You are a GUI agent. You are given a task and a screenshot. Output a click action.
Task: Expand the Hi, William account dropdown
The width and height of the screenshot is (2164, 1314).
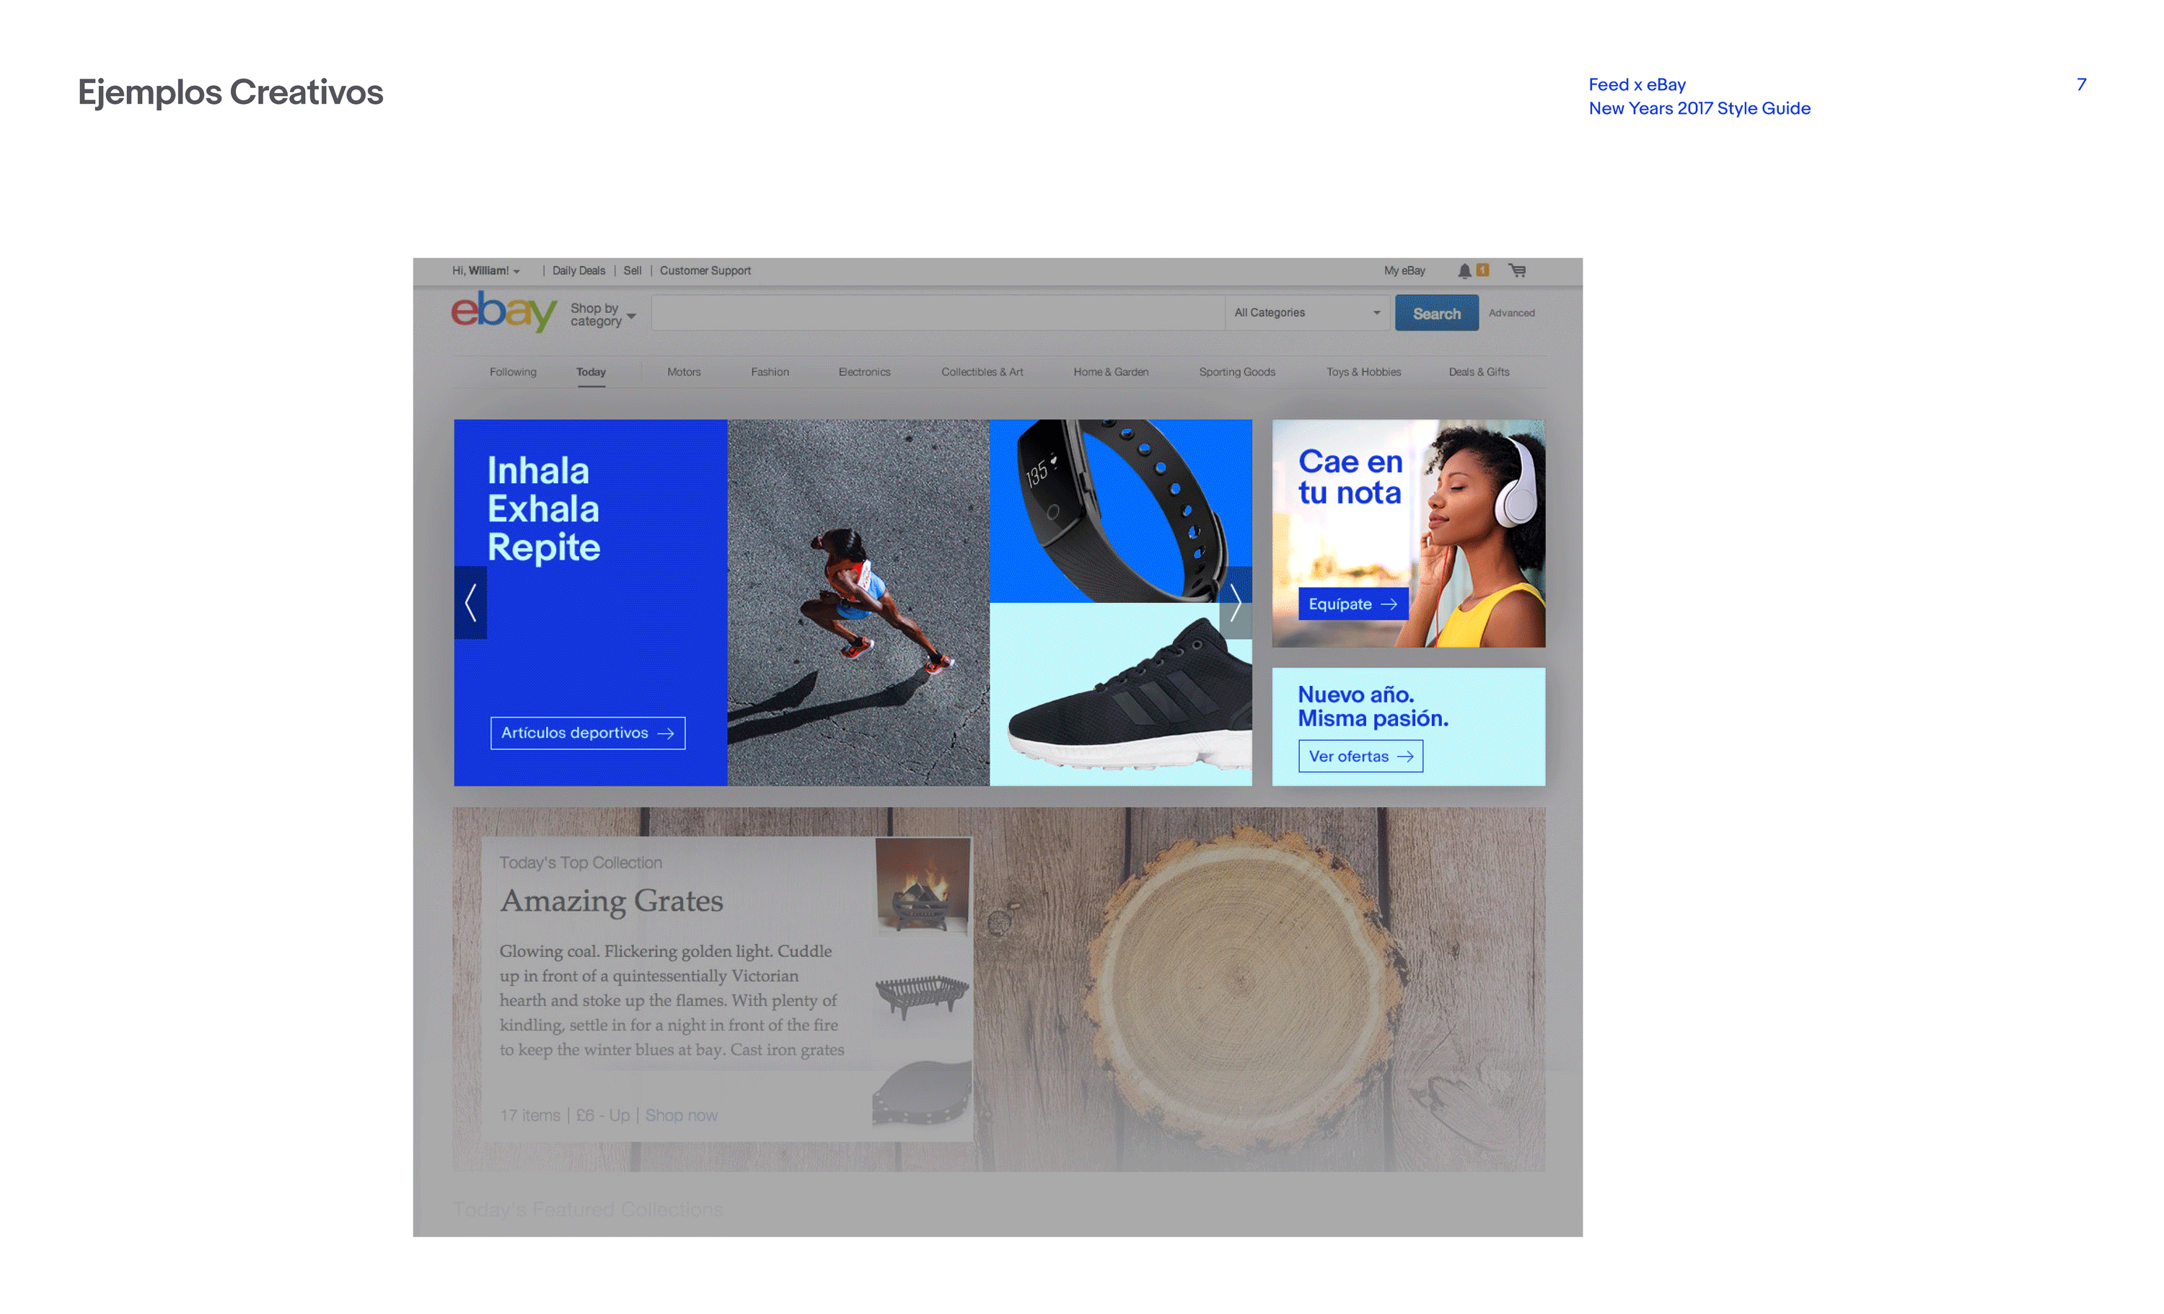pos(485,270)
